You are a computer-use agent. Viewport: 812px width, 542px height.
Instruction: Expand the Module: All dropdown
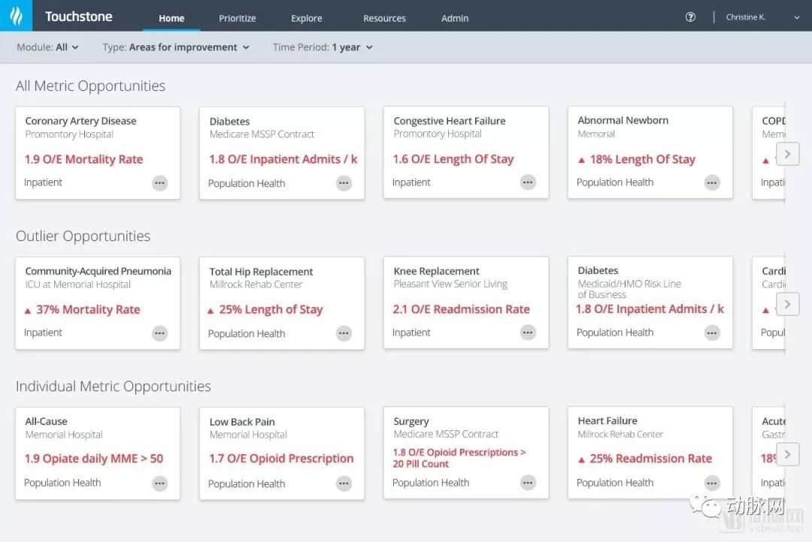click(47, 47)
